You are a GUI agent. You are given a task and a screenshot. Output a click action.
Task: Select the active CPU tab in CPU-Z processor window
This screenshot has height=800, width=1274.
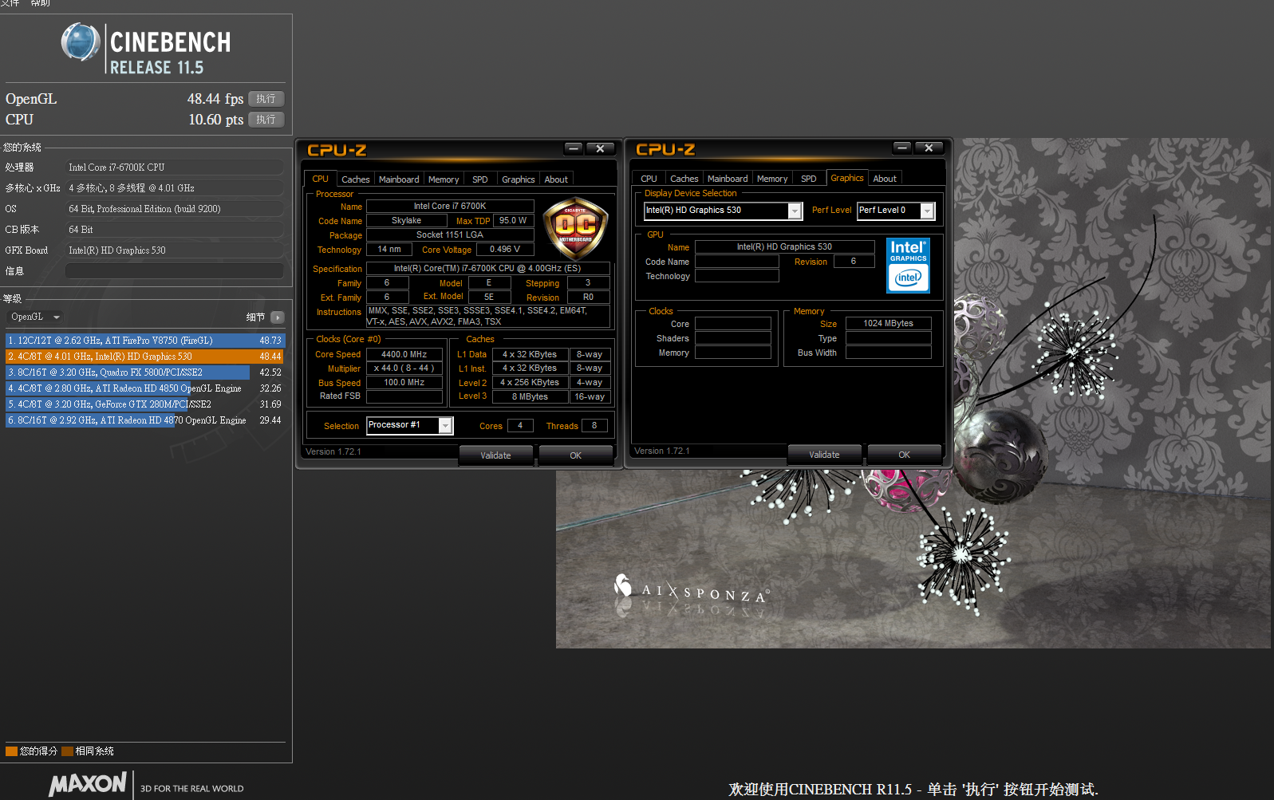pyautogui.click(x=321, y=179)
